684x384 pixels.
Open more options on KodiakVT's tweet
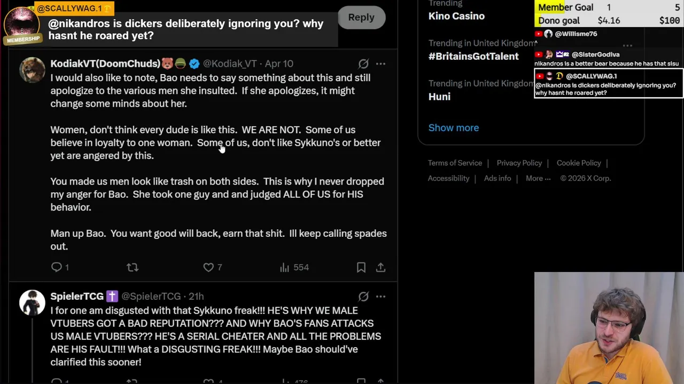coord(380,64)
